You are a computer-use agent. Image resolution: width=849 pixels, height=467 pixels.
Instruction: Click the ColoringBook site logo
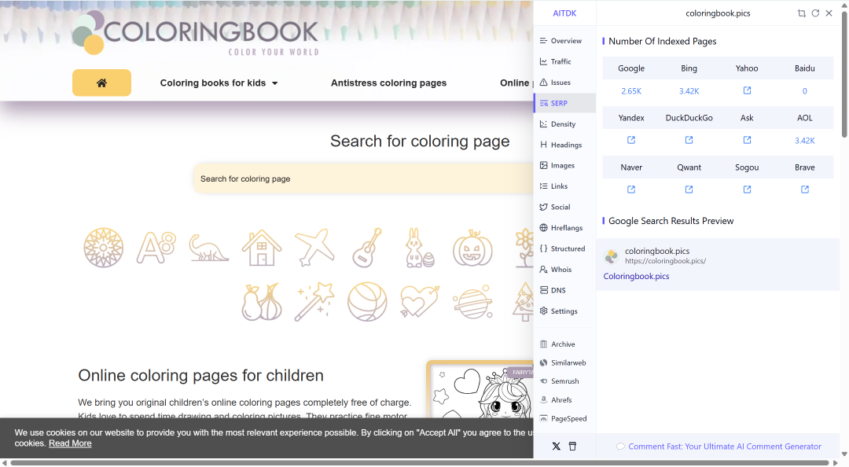[x=195, y=32]
